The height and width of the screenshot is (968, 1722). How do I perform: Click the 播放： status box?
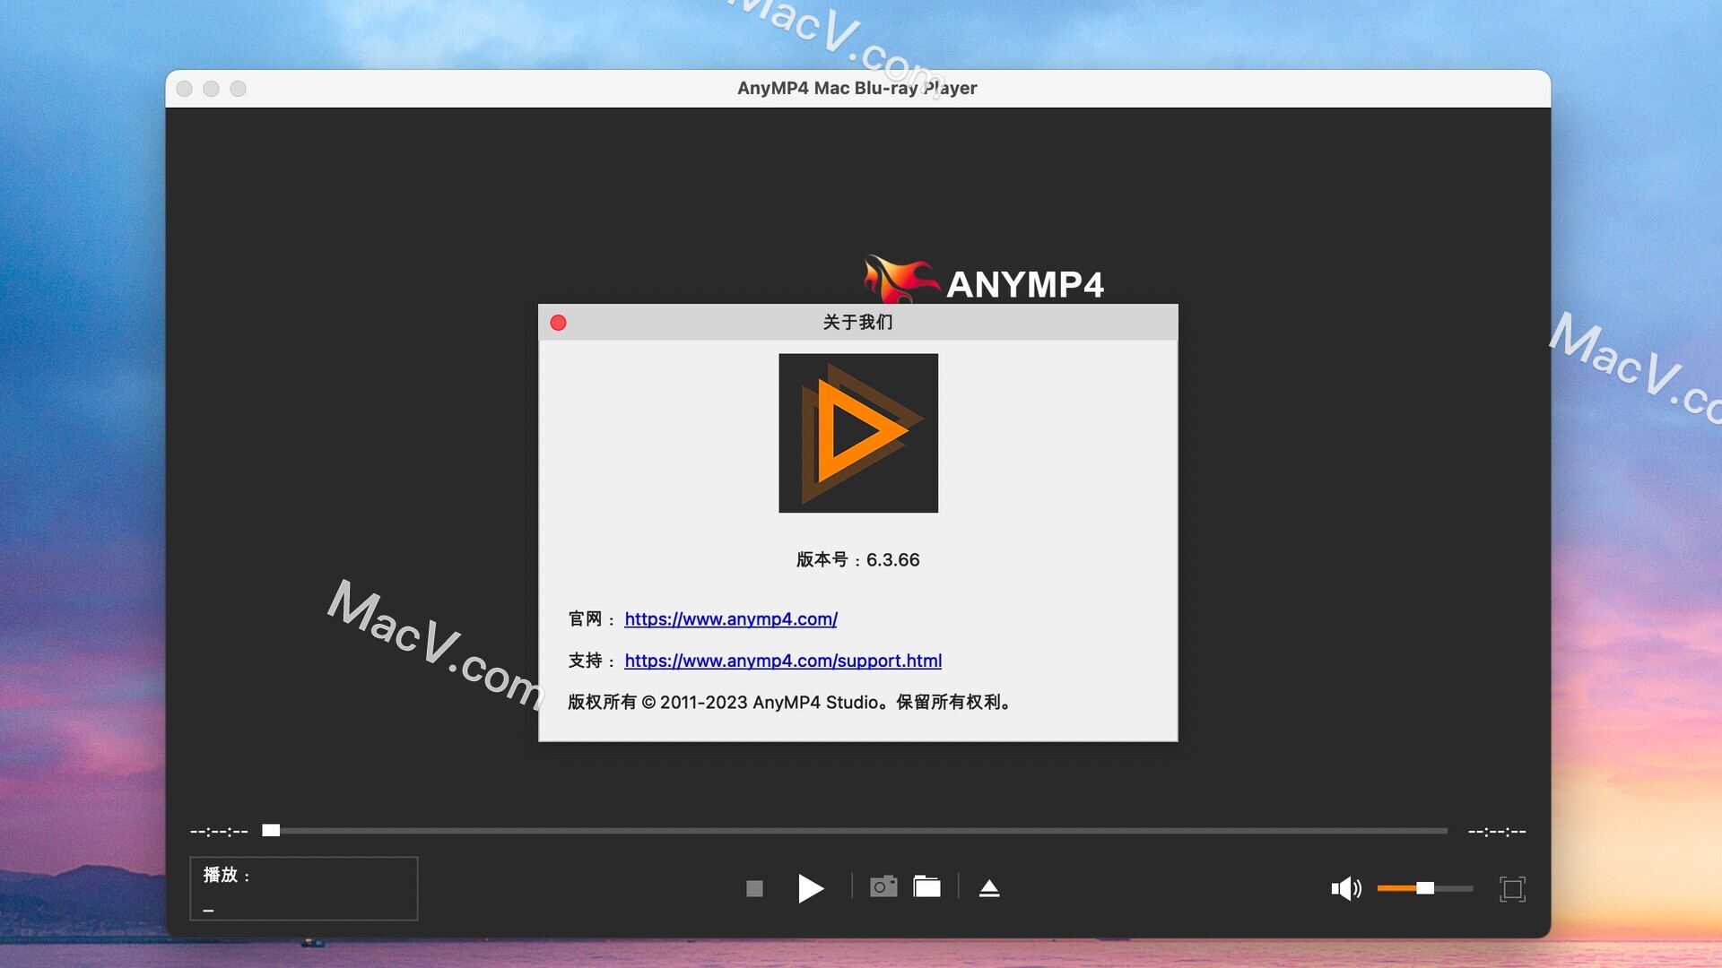click(x=304, y=888)
